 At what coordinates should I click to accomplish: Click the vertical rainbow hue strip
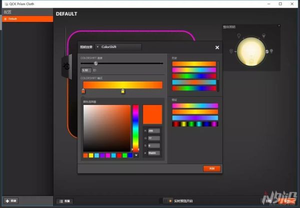coord(135,128)
